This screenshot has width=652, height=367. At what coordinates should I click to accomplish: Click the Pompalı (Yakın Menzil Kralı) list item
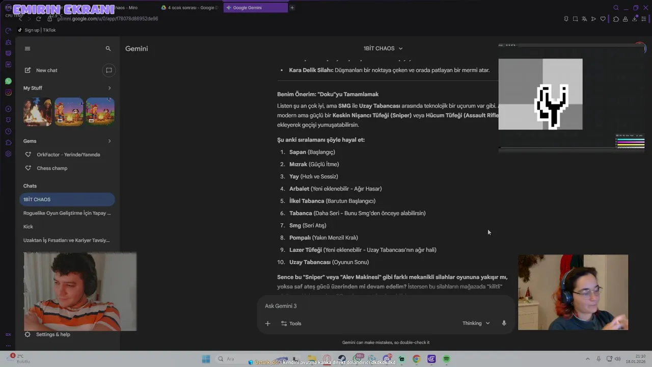[323, 238]
